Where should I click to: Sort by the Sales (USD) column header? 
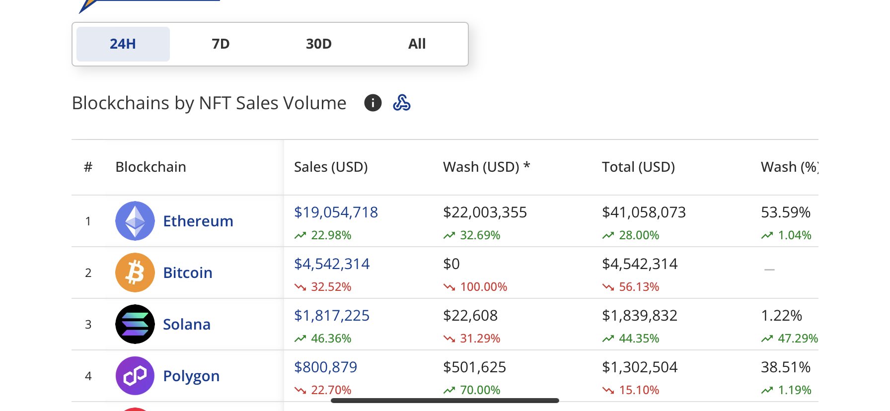(331, 167)
